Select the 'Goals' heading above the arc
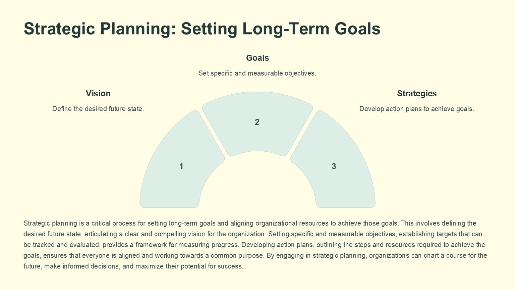The height and width of the screenshot is (290, 515). 257,58
